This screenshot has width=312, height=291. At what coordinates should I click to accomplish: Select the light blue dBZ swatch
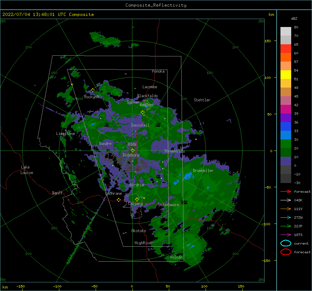[x=286, y=135]
